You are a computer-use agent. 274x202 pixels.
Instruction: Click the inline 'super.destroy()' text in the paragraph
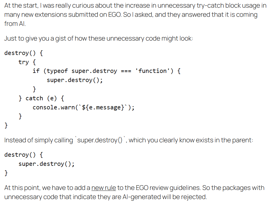100,140
